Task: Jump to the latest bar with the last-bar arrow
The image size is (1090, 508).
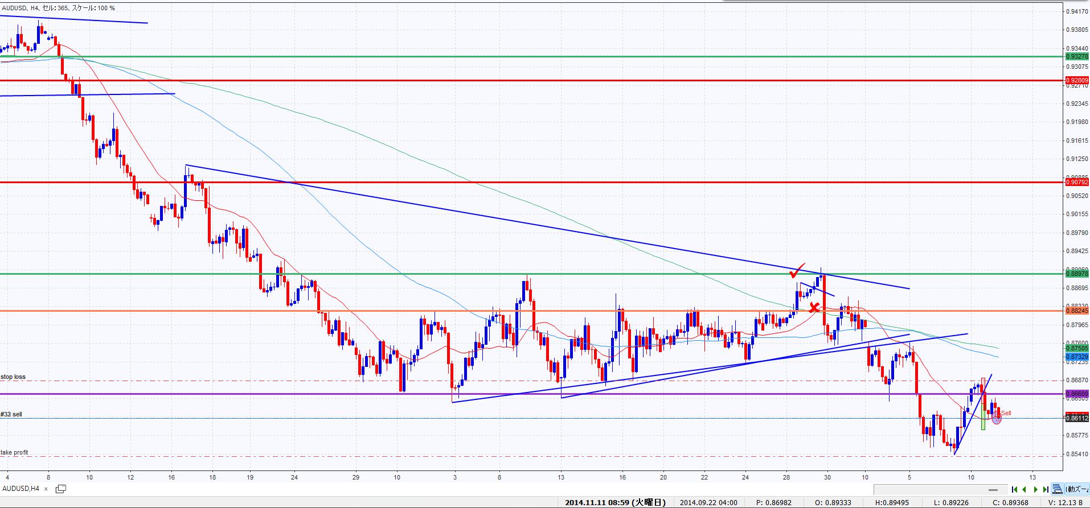Action: click(x=1046, y=489)
